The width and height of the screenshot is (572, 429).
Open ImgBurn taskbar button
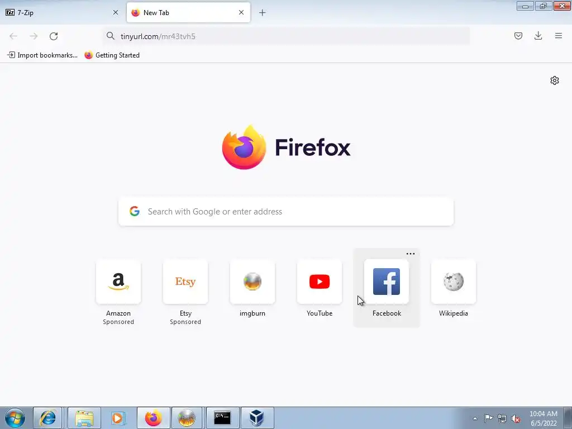[187, 418]
